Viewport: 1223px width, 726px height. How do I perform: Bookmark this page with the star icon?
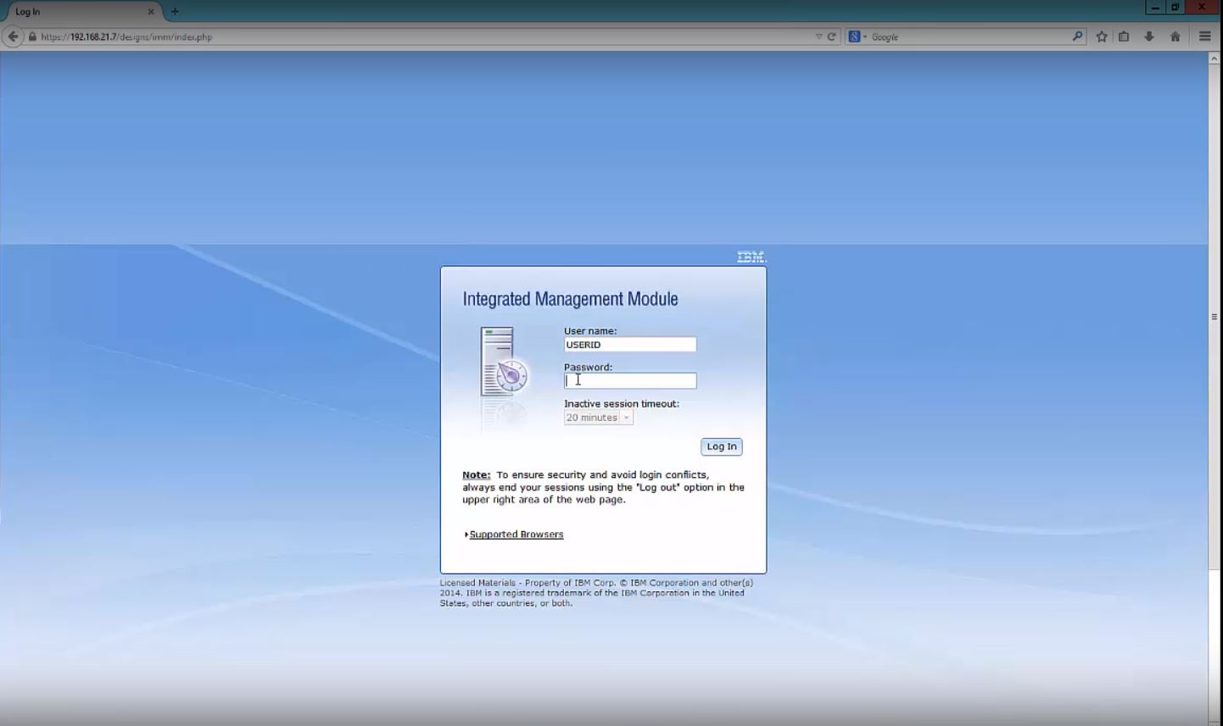coord(1100,36)
